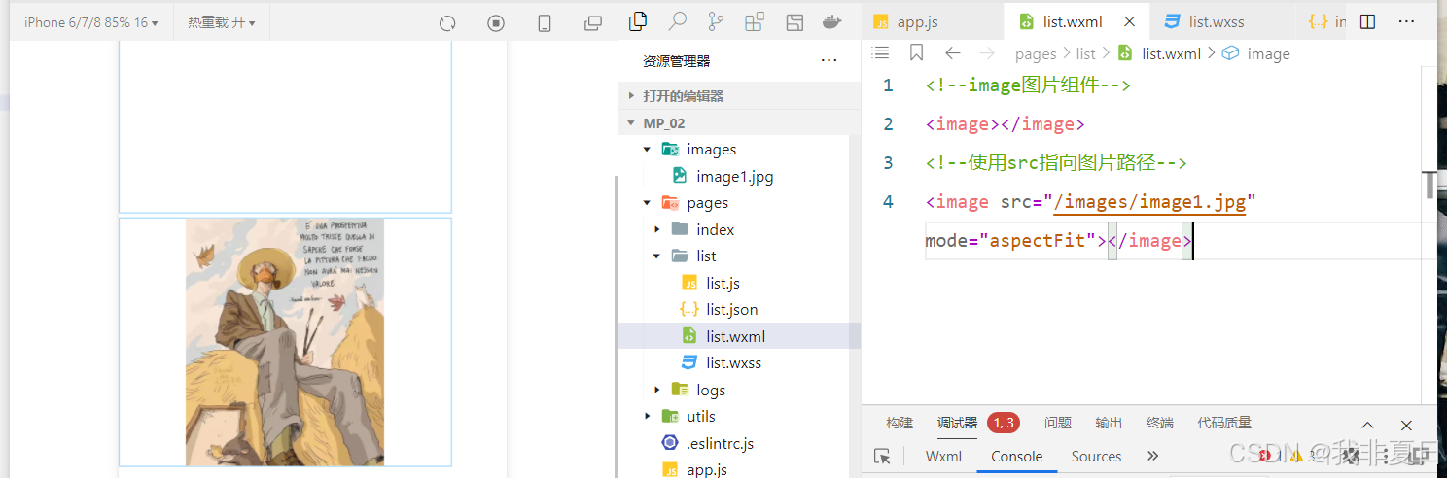Switch to the Sources devtools tab
1447x478 pixels.
click(x=1096, y=457)
